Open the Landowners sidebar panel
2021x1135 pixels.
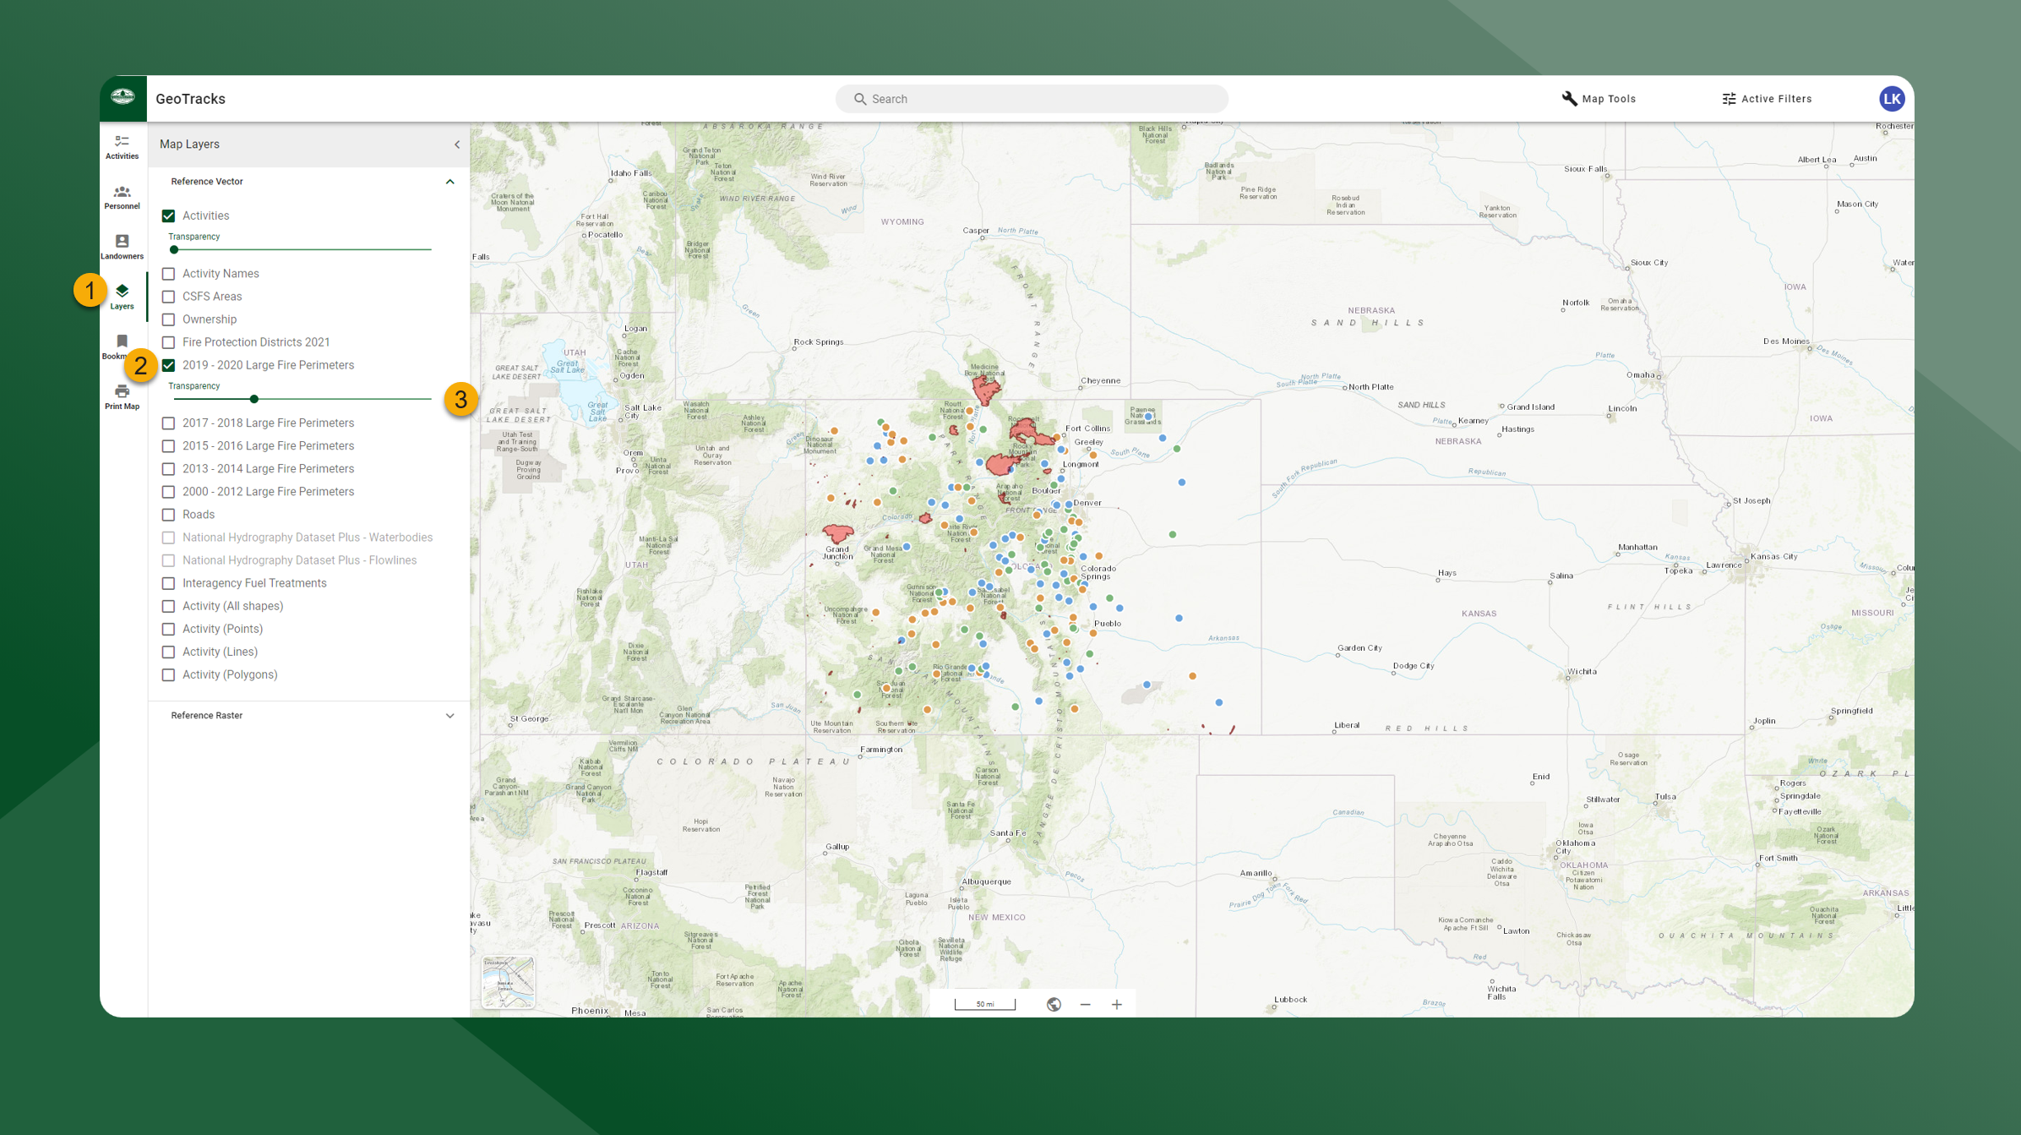coord(122,247)
